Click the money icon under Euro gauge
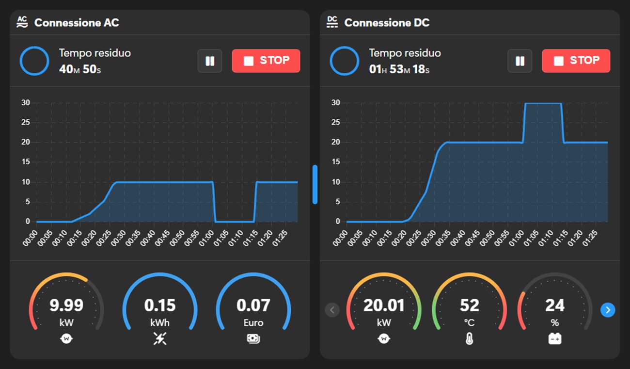The width and height of the screenshot is (630, 369). click(253, 339)
